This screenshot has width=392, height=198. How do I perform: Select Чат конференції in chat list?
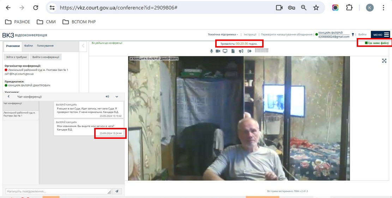(x=21, y=106)
